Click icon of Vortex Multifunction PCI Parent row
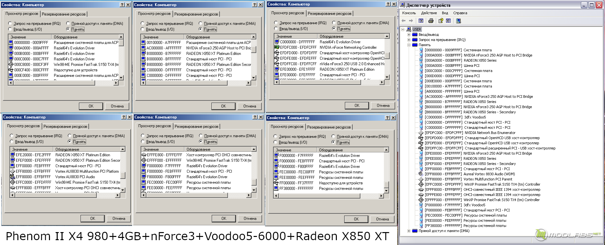 click(421, 179)
